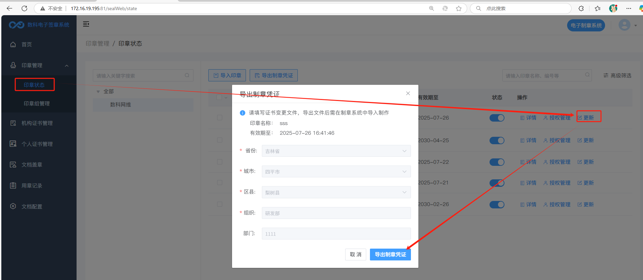Screen dimensions: 643x280
Task: Collapse the 全部 tree node
Action: [x=98, y=92]
